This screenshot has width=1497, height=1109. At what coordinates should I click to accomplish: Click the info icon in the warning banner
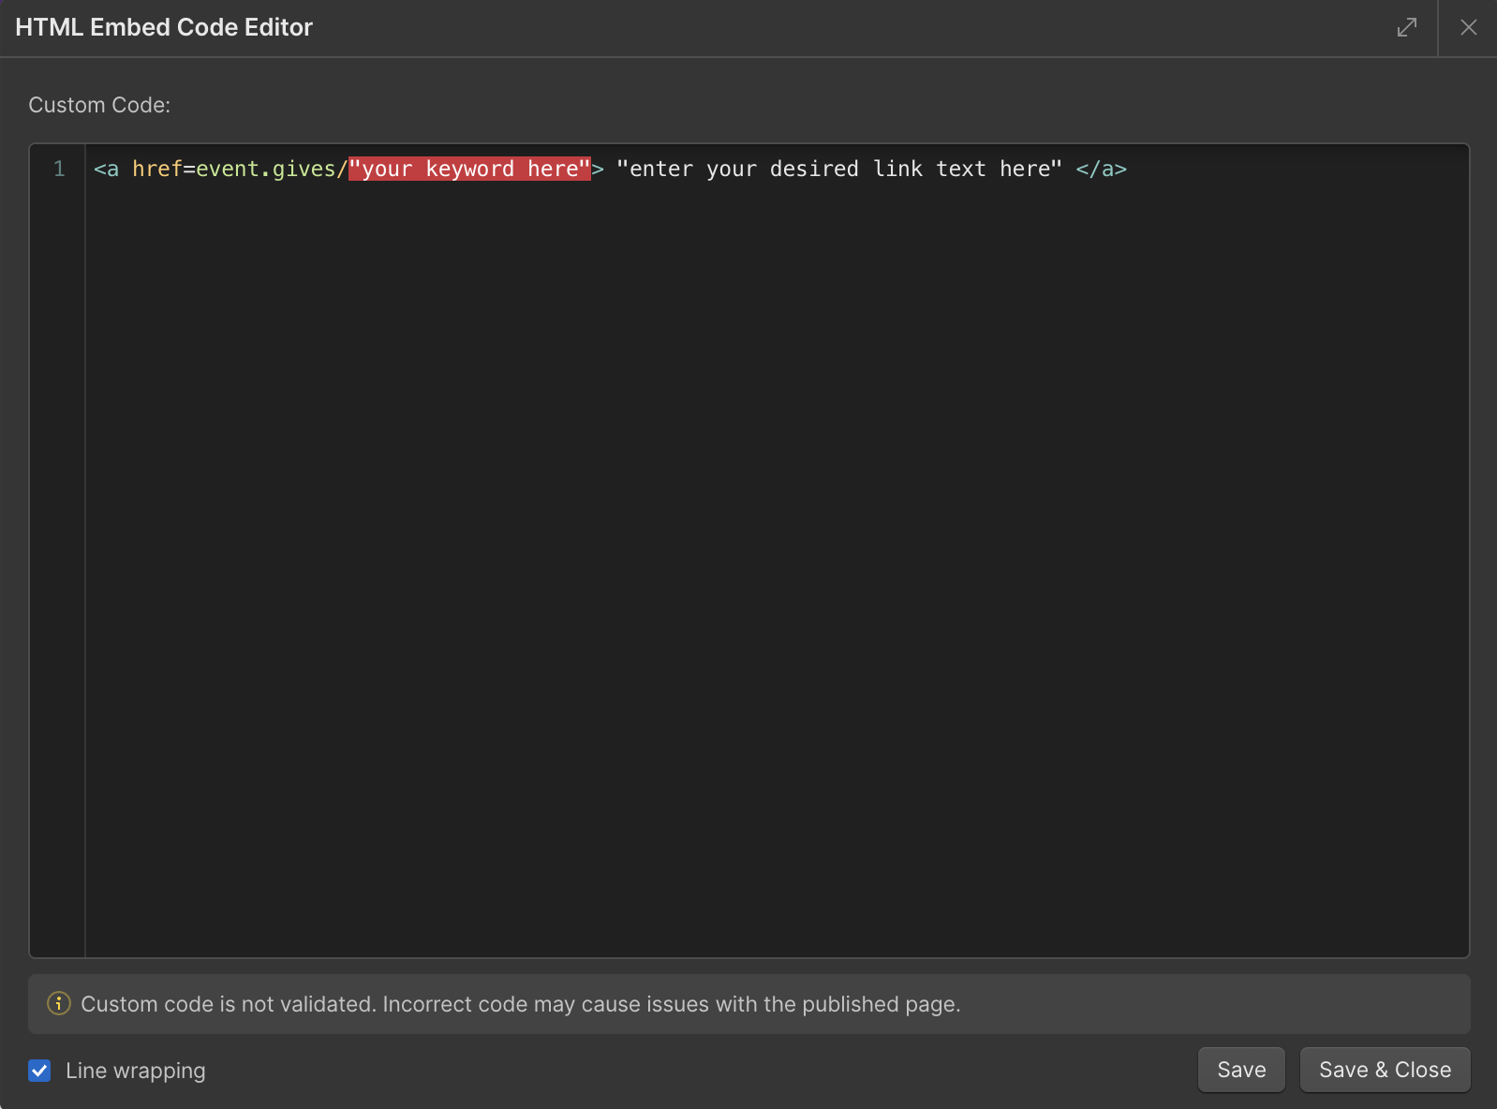pos(59,1003)
